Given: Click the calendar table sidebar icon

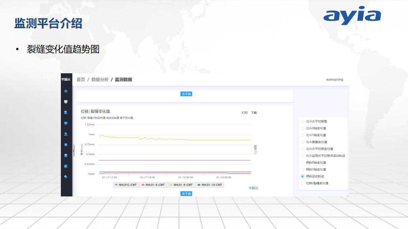Looking at the screenshot, I should click(66, 155).
